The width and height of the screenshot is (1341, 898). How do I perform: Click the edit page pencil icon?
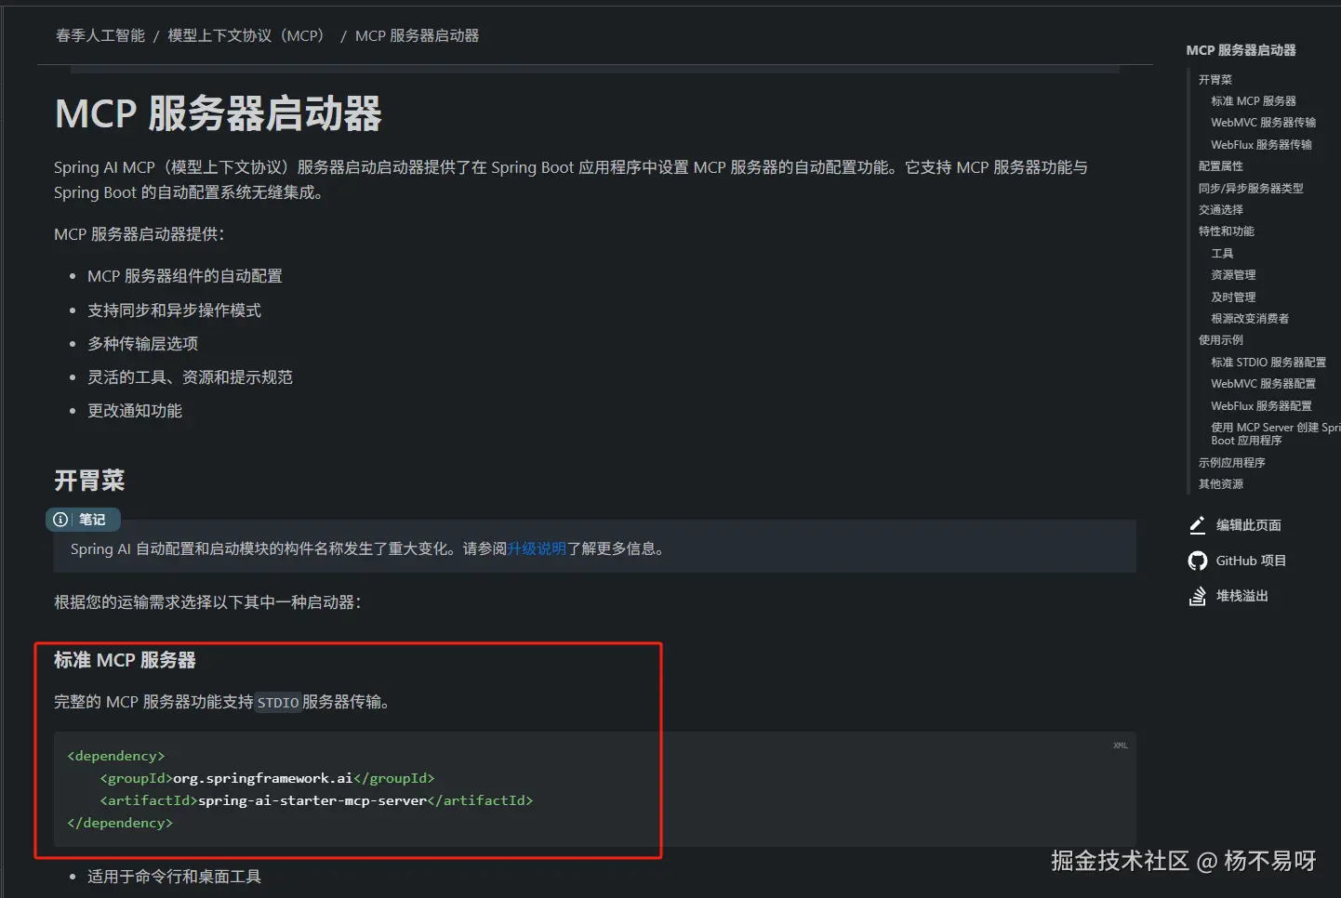coord(1197,525)
